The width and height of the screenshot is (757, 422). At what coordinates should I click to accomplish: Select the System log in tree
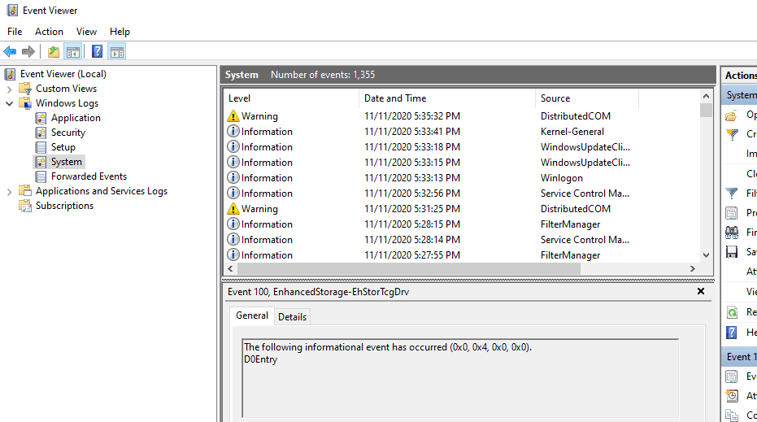[66, 162]
